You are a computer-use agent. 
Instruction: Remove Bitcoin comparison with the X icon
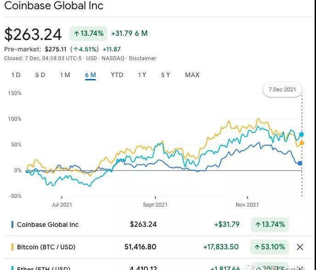pos(300,247)
